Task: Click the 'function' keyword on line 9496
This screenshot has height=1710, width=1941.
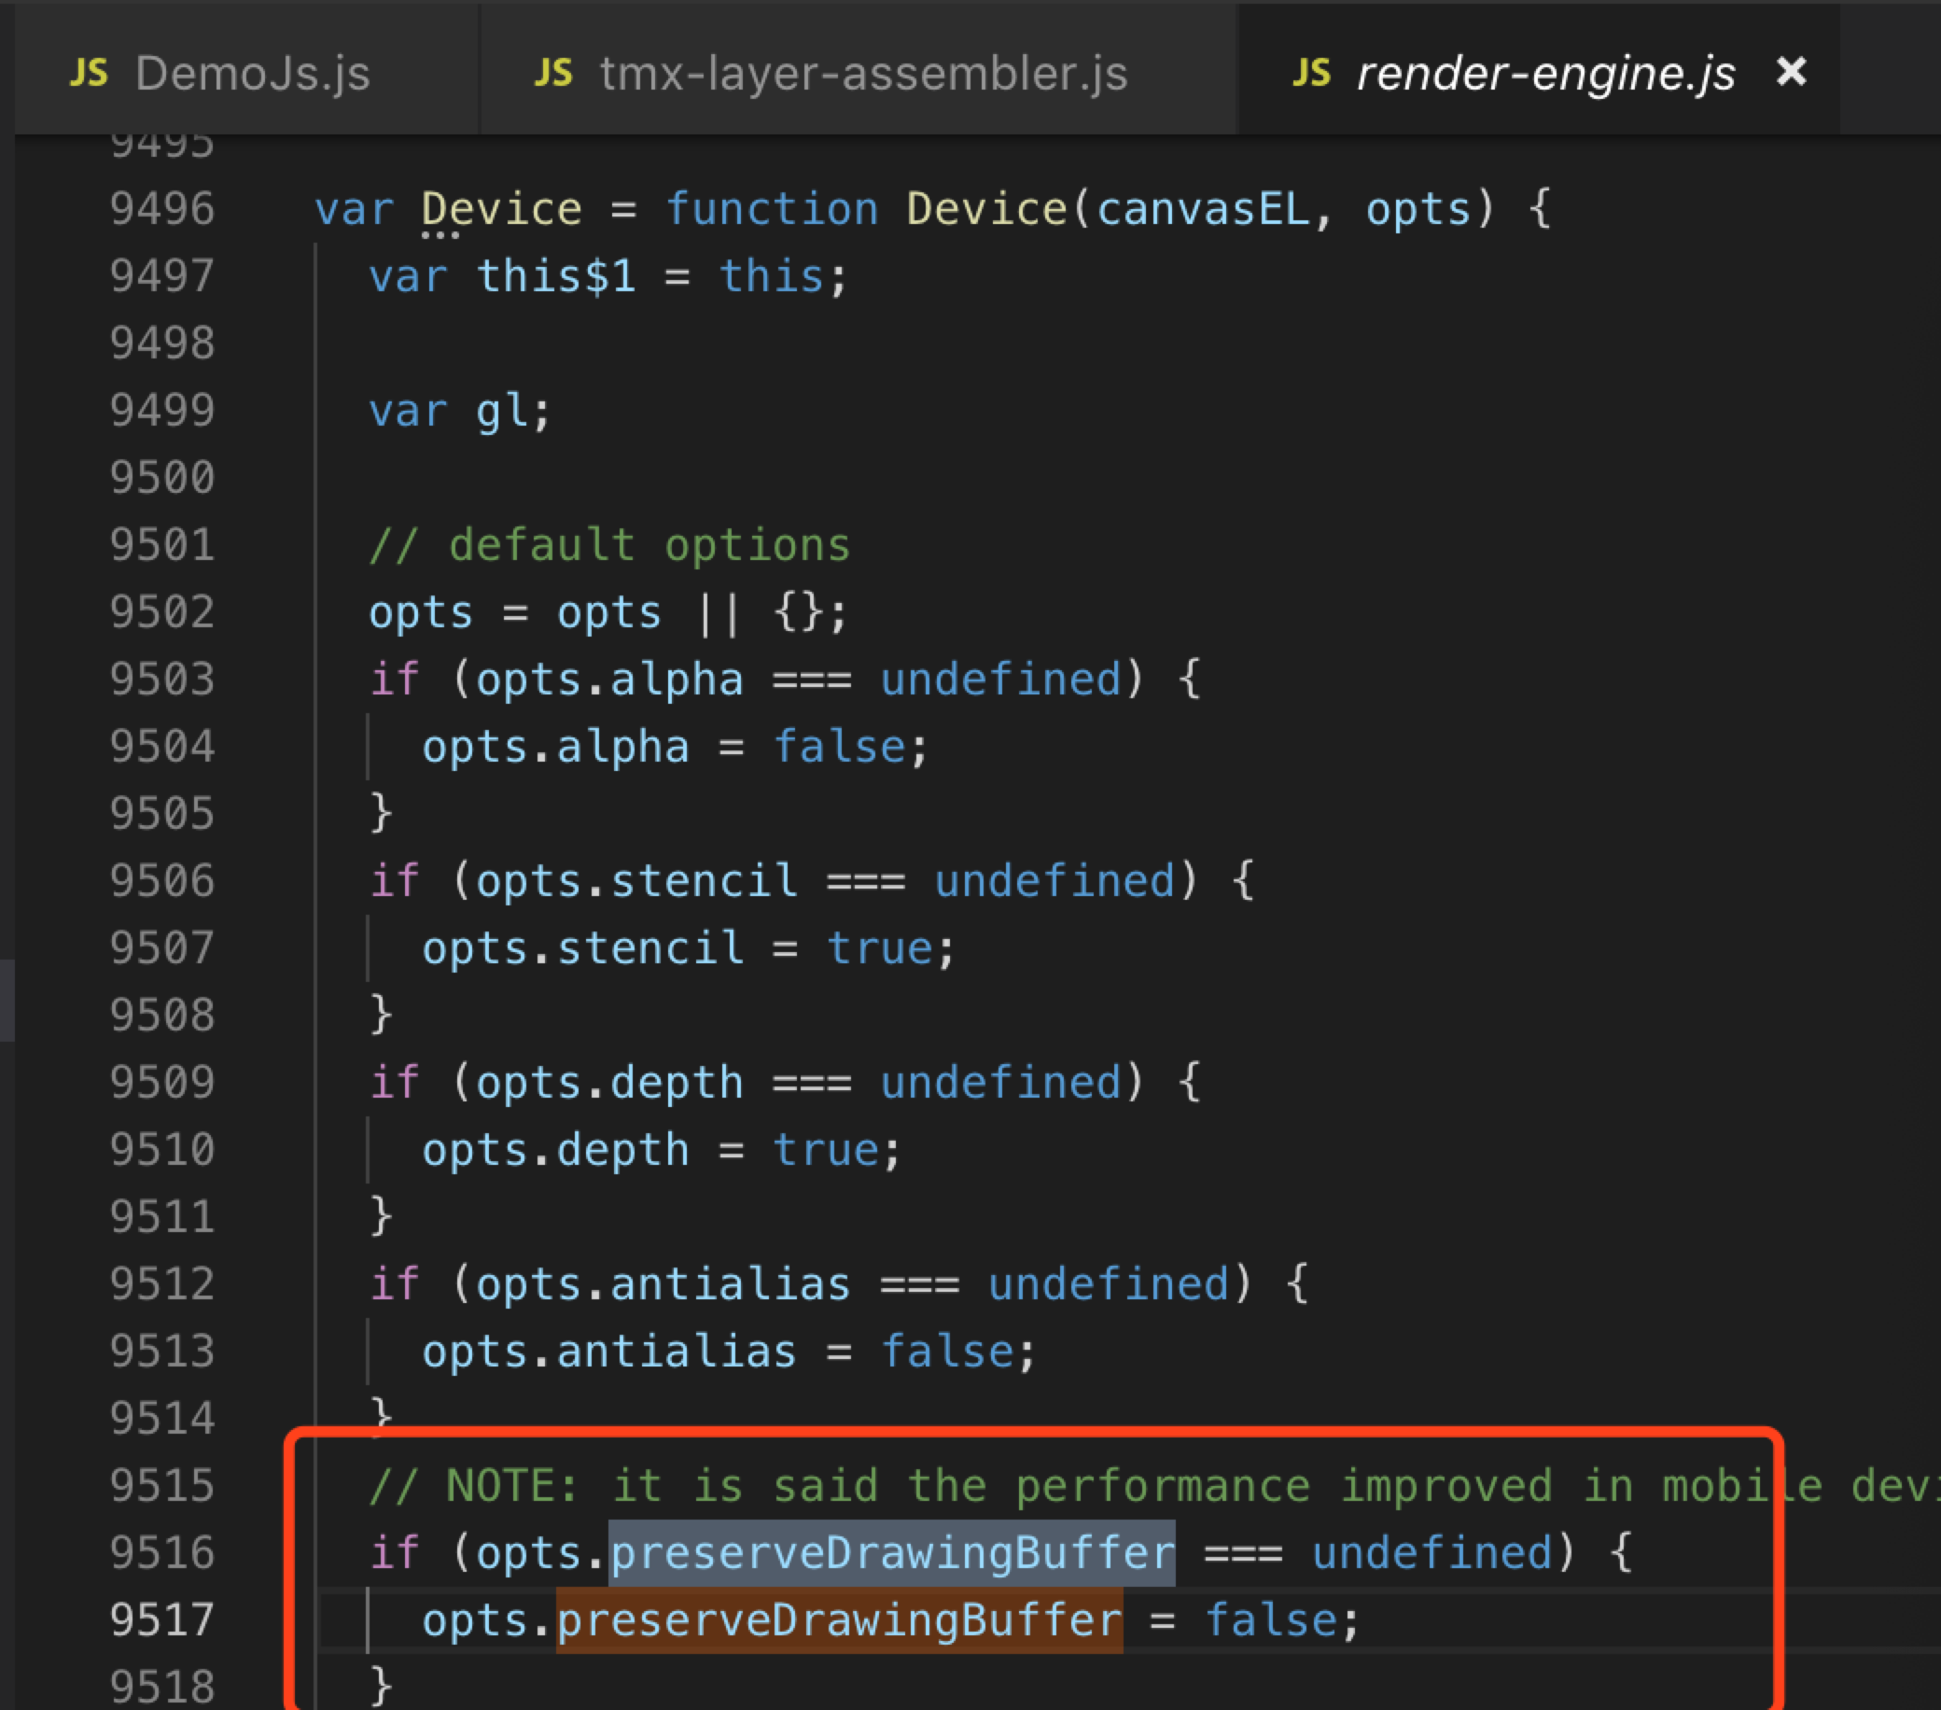Action: point(771,209)
